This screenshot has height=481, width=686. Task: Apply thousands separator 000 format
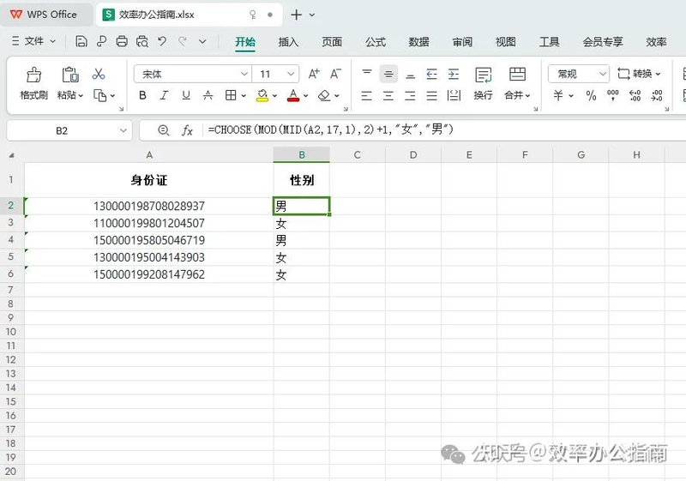[x=613, y=95]
